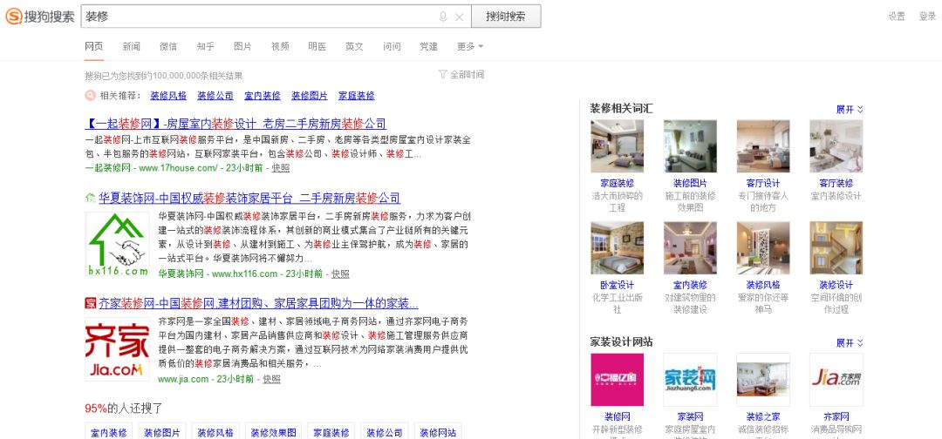Click related suggestion 装修图片 link

click(310, 95)
